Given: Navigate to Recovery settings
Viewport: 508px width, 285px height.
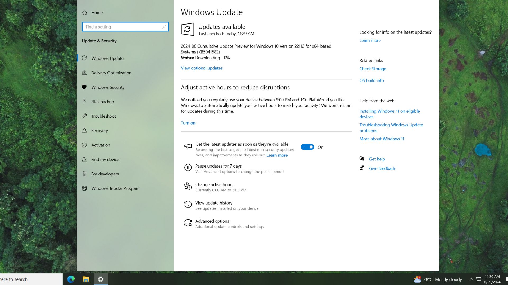Looking at the screenshot, I should click(125, 130).
